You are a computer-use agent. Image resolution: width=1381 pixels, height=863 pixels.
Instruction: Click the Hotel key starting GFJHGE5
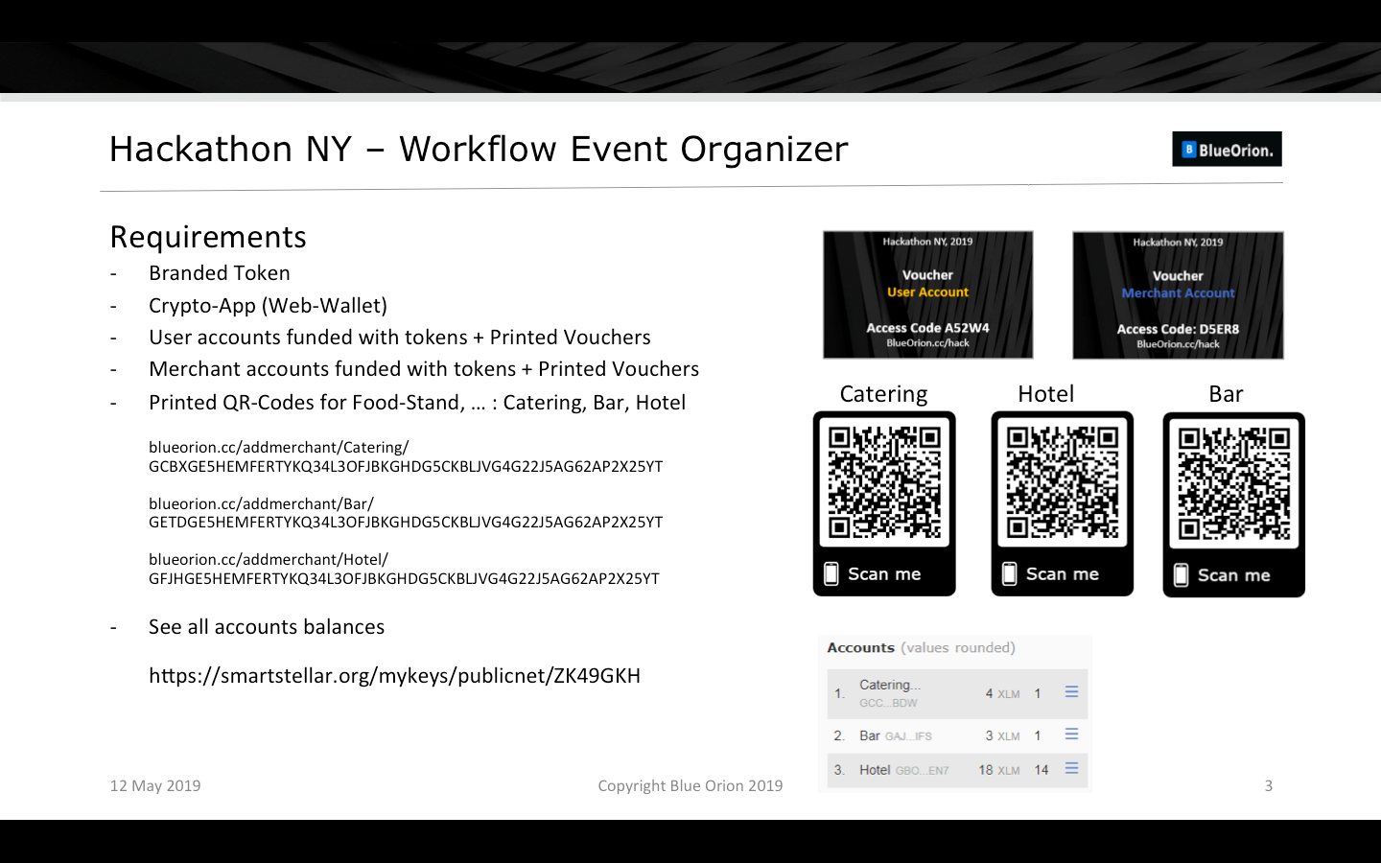click(x=404, y=578)
